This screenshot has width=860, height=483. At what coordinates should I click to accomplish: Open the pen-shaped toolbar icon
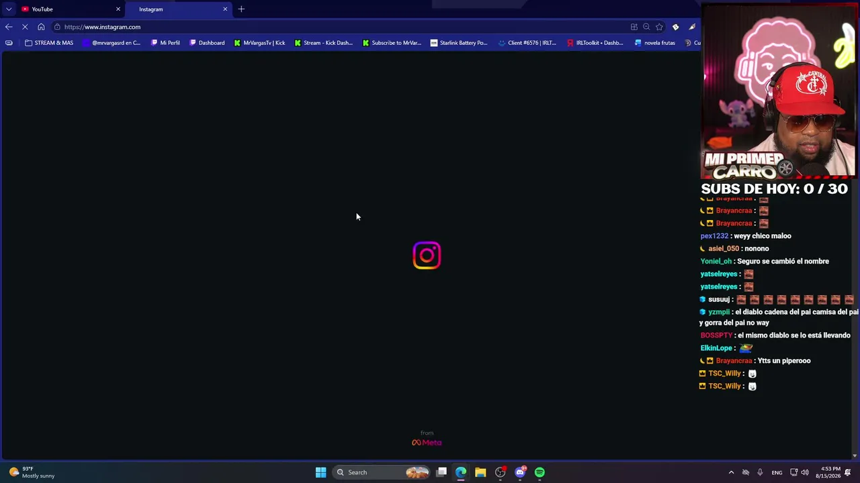(692, 27)
